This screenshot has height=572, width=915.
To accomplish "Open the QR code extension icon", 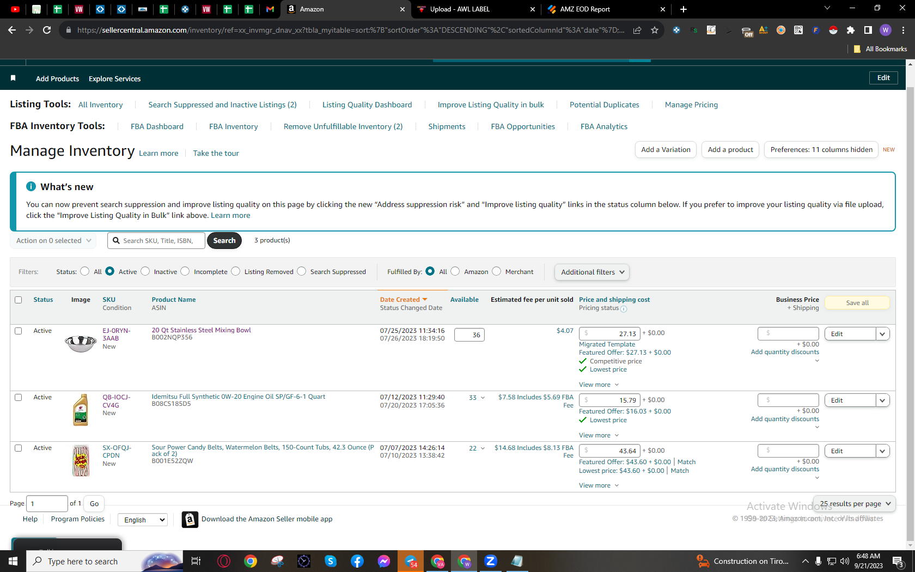I will (798, 30).
